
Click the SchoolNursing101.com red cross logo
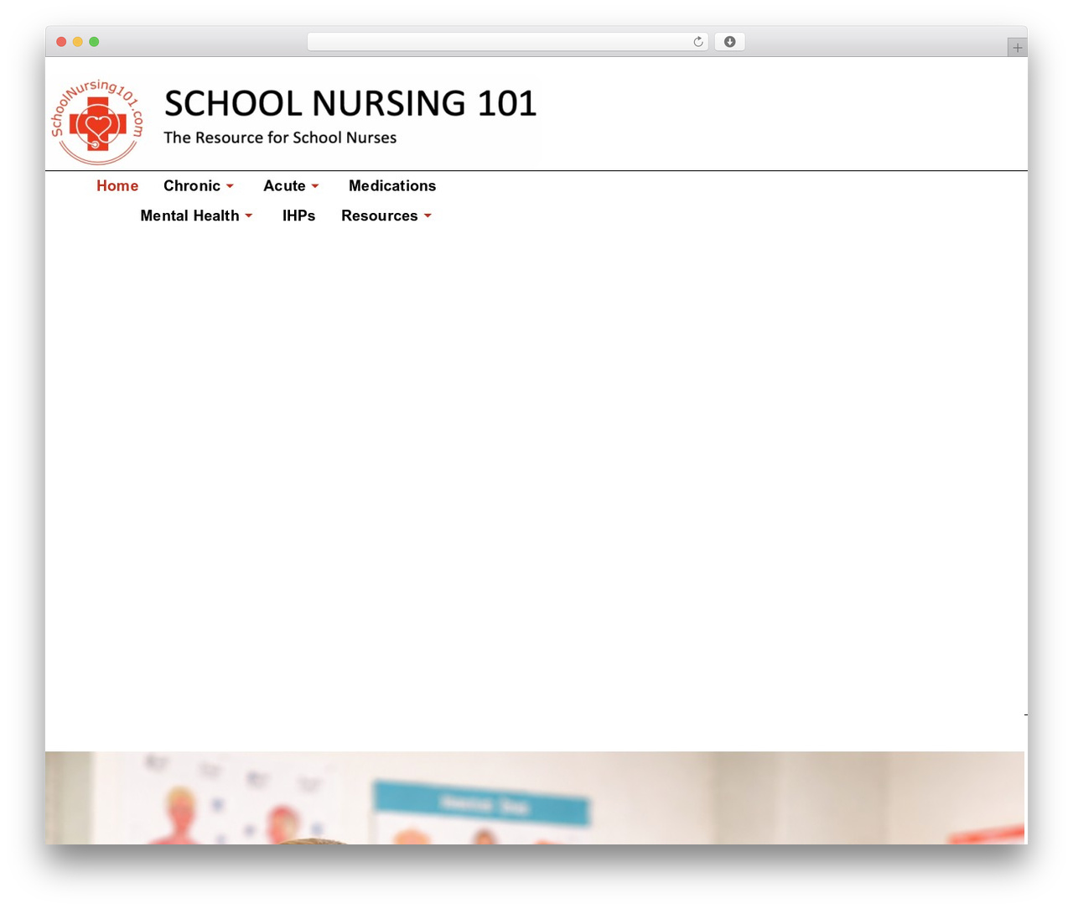click(97, 122)
